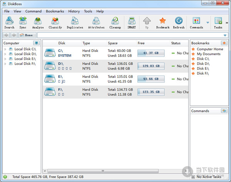Go Up one directory level

coord(147,23)
